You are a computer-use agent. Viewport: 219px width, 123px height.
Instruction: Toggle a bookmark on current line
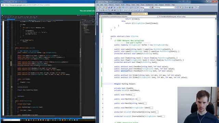124,10
